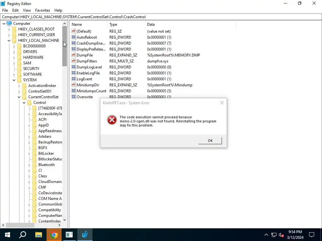
Task: Open File Explorer from taskbar
Action: [x=38, y=235]
